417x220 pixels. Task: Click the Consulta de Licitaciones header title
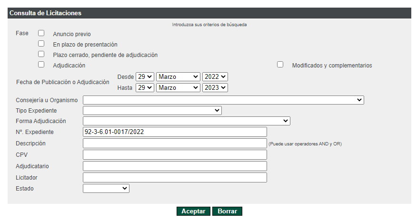pyautogui.click(x=46, y=13)
